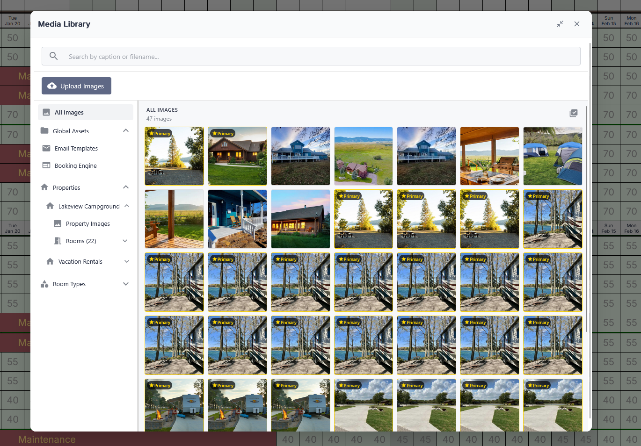Click the Room Types shapes icon

point(44,284)
